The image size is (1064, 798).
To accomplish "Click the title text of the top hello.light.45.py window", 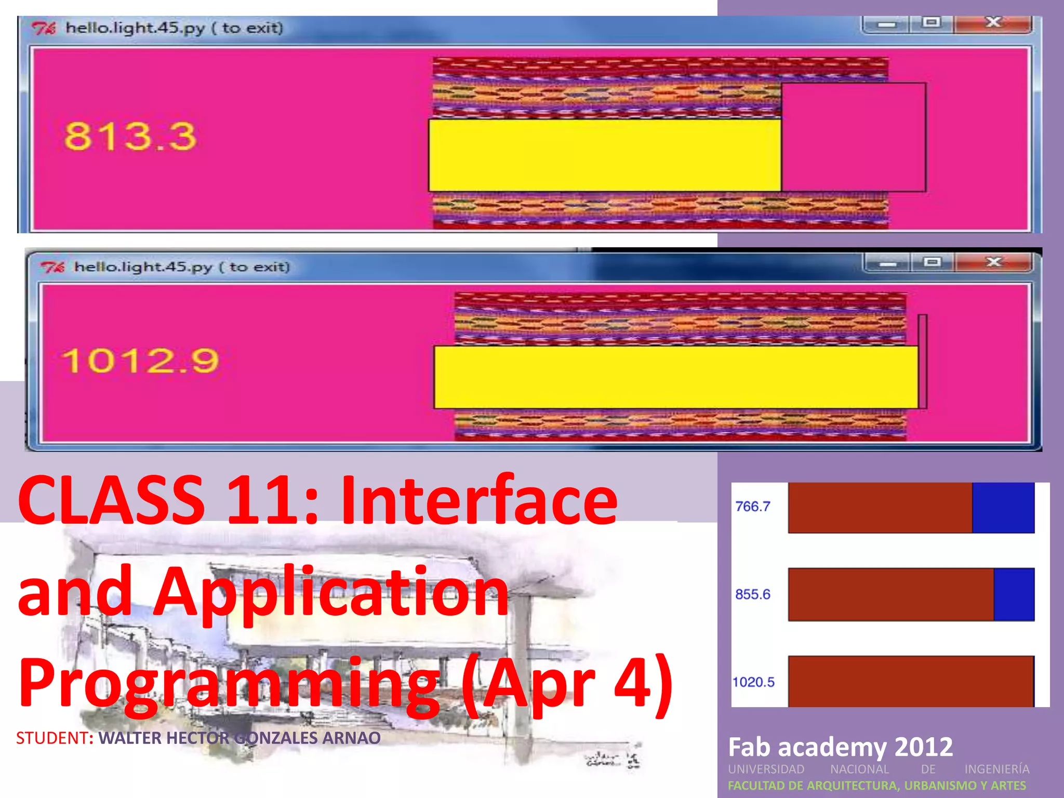I will pyautogui.click(x=174, y=28).
